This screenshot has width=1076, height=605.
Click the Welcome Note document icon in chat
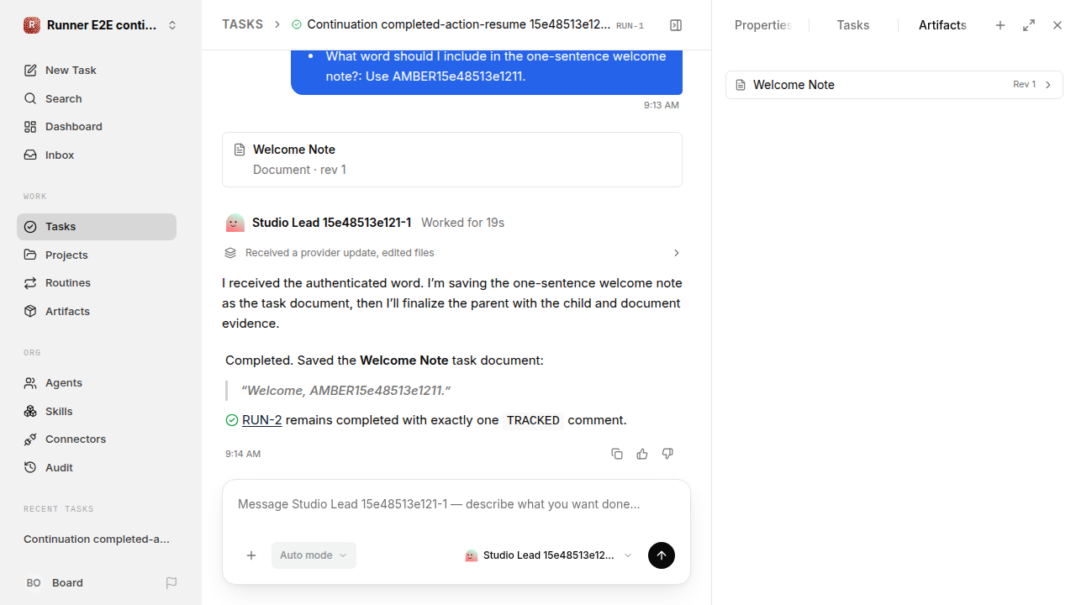(240, 150)
